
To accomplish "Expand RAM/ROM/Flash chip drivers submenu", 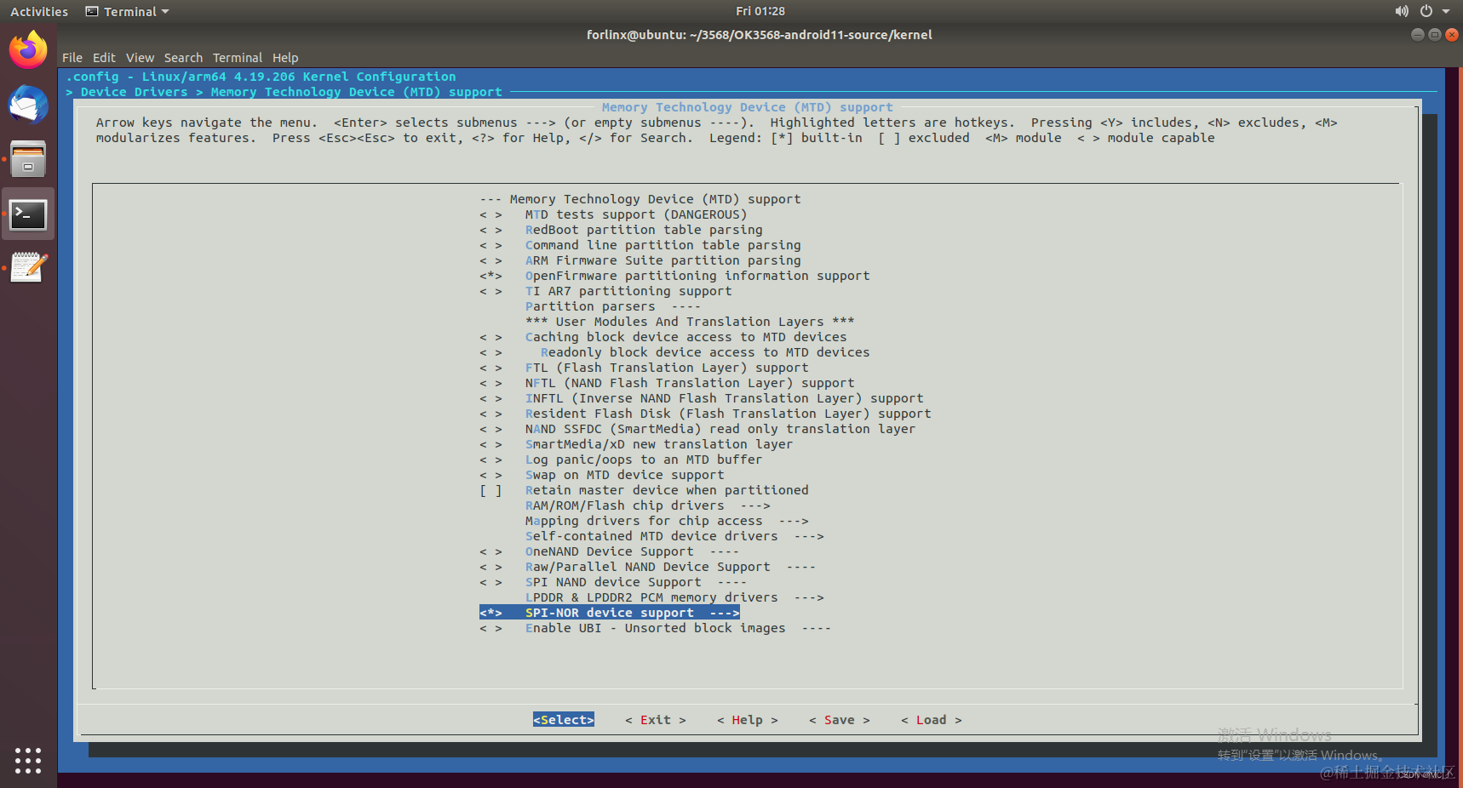I will point(647,505).
